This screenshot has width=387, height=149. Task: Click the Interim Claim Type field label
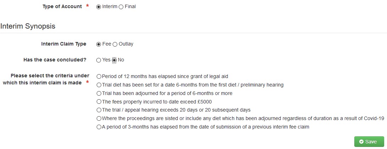click(x=64, y=44)
